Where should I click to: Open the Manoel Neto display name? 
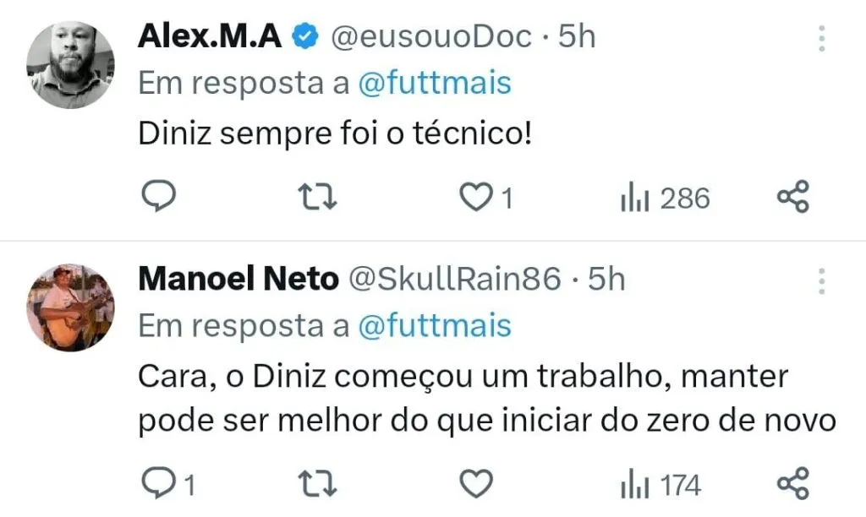(238, 279)
